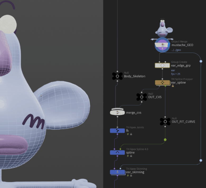The height and width of the screenshot is (188, 206).
Task: Select the spline Apex Spline node
Action: [x=117, y=152]
